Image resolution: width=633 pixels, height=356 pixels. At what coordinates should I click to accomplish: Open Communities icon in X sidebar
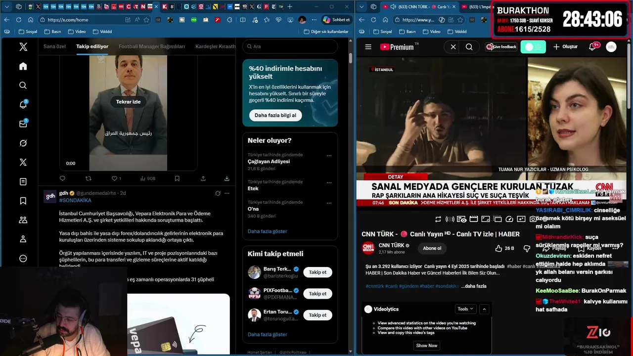click(23, 220)
